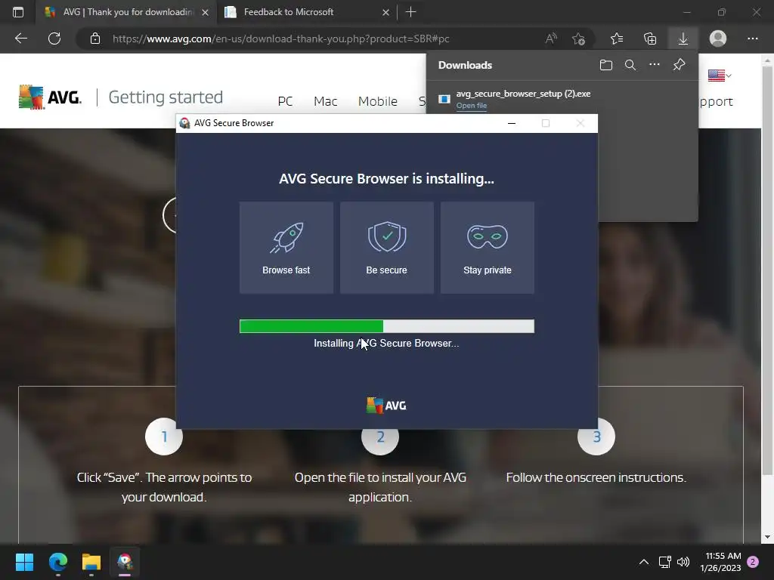This screenshot has width=774, height=580.
Task: Click the AVG website logo
Action: click(50, 97)
